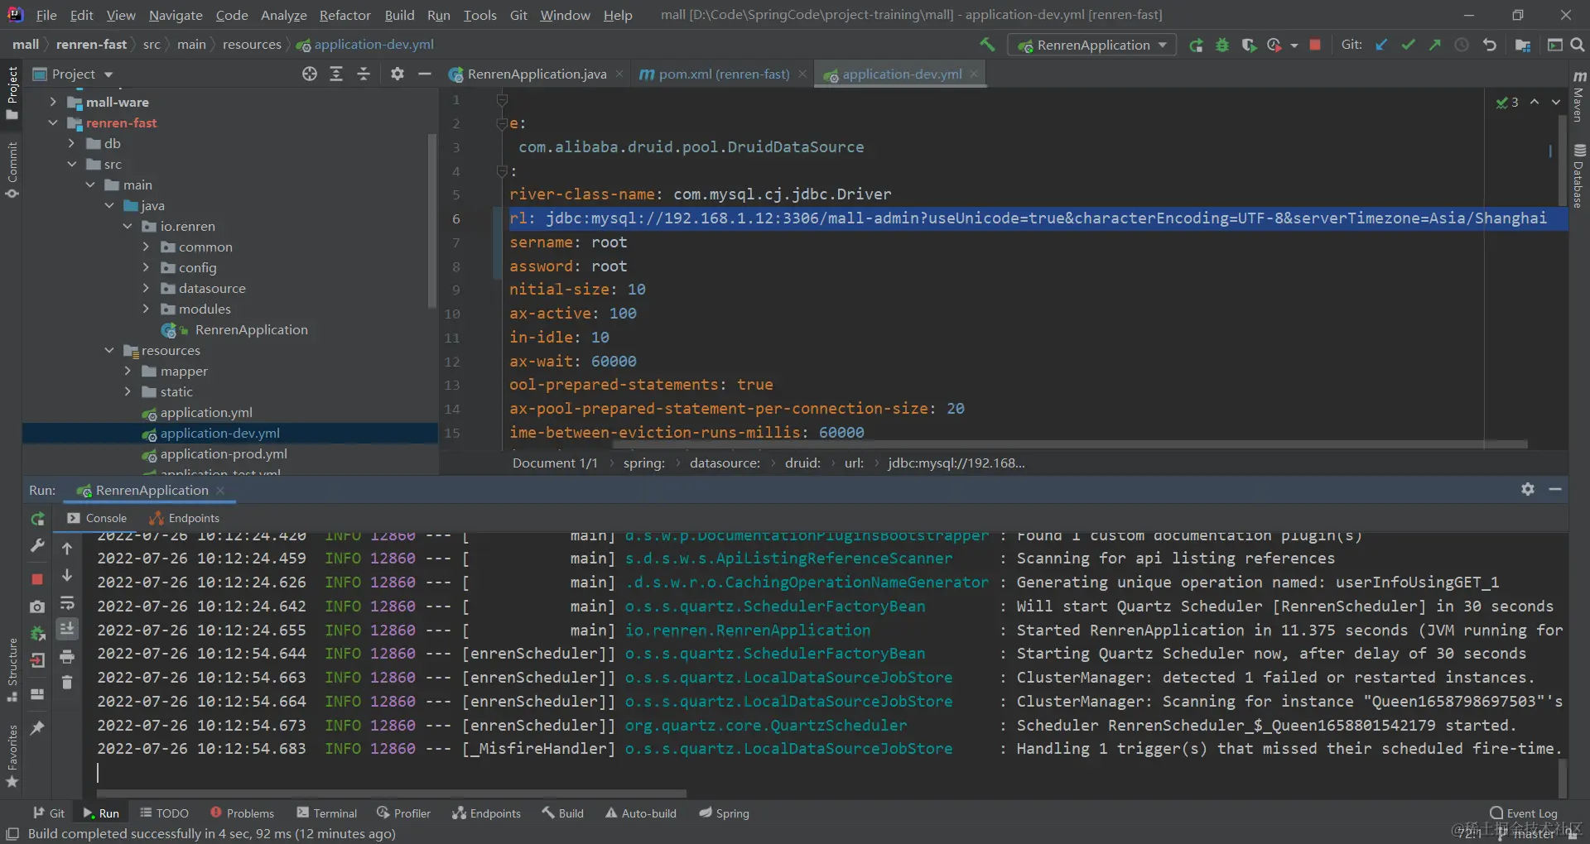Open the Navigate menu
This screenshot has height=844, width=1590.
tap(176, 15)
